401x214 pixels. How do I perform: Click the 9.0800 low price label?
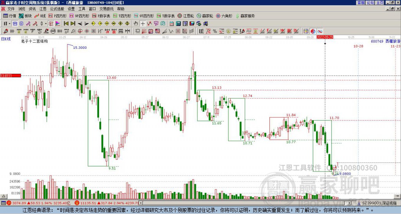[x=345, y=174]
